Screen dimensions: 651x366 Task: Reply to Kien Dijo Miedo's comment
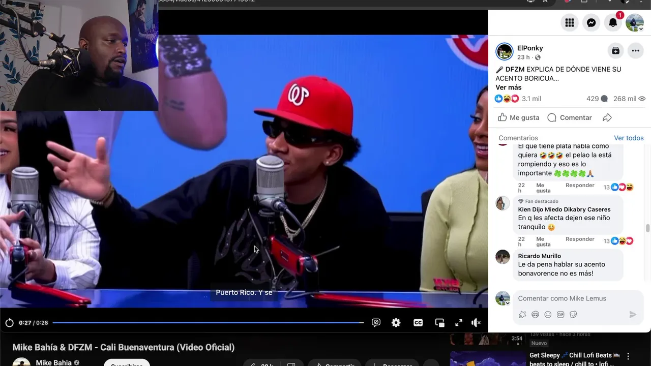click(x=580, y=239)
